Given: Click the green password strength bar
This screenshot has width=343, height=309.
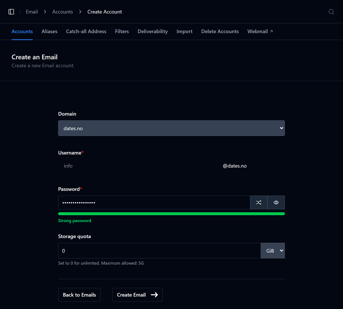Looking at the screenshot, I should tap(171, 214).
